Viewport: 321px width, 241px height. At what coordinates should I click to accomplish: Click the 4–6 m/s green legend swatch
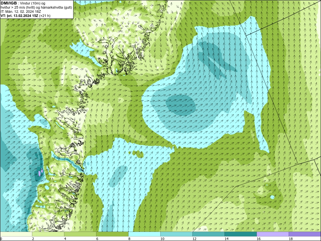pyautogui.click(x=80, y=234)
